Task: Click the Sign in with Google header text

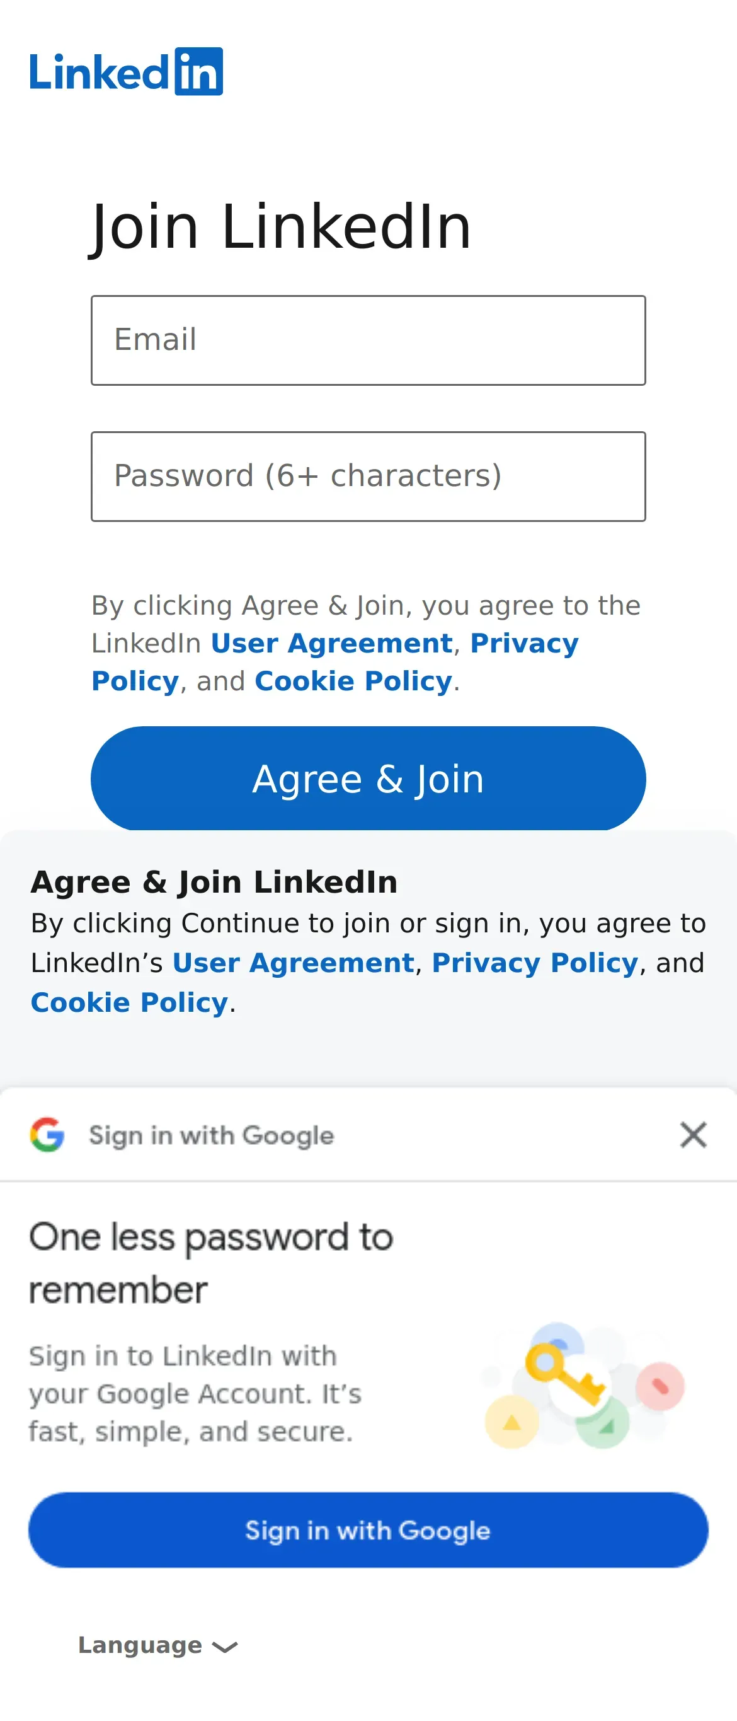Action: coord(212,1135)
